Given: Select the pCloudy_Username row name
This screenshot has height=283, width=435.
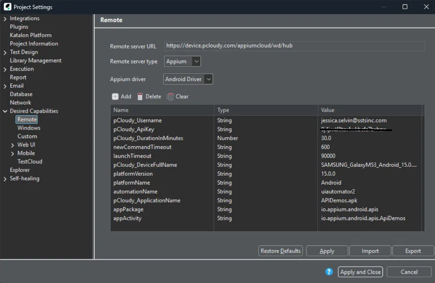Looking at the screenshot, I should click(x=137, y=121).
